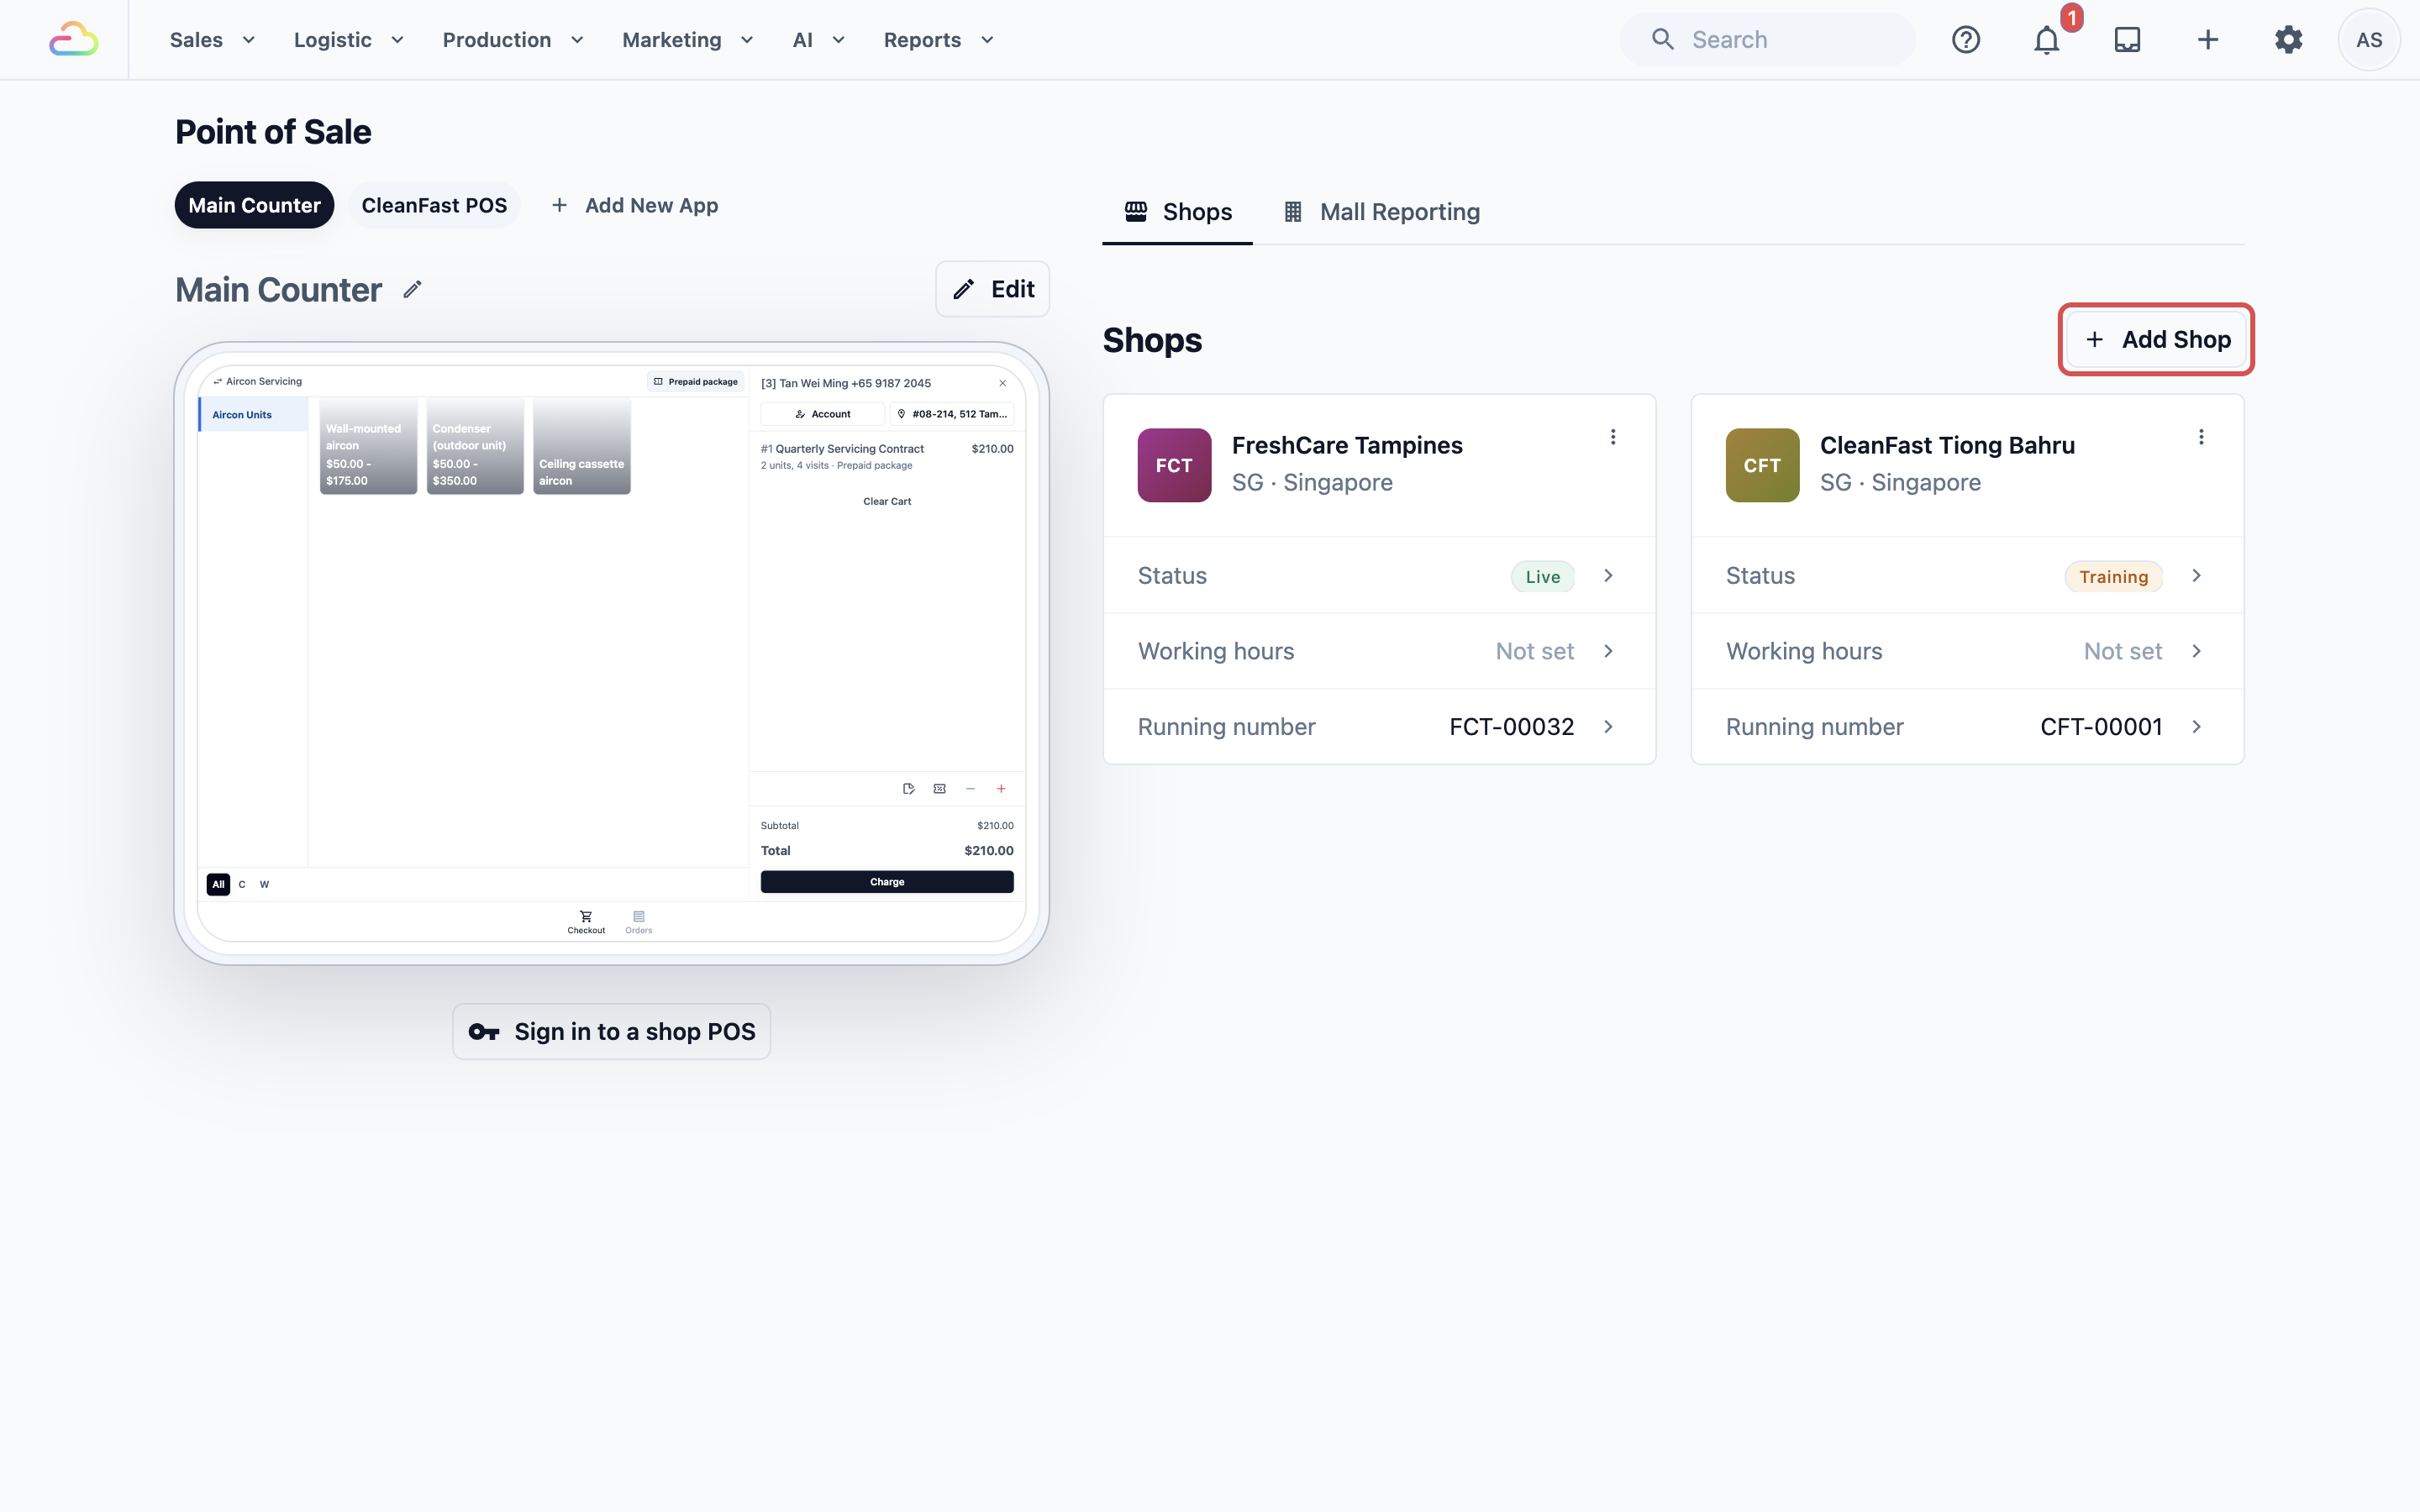The width and height of the screenshot is (2420, 1512).
Task: Select Main Counter app pill
Action: (x=254, y=205)
